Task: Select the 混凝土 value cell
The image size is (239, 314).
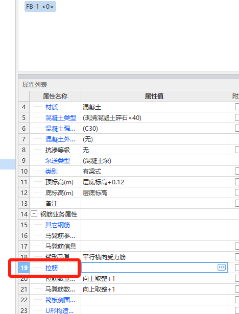Action: [x=154, y=107]
